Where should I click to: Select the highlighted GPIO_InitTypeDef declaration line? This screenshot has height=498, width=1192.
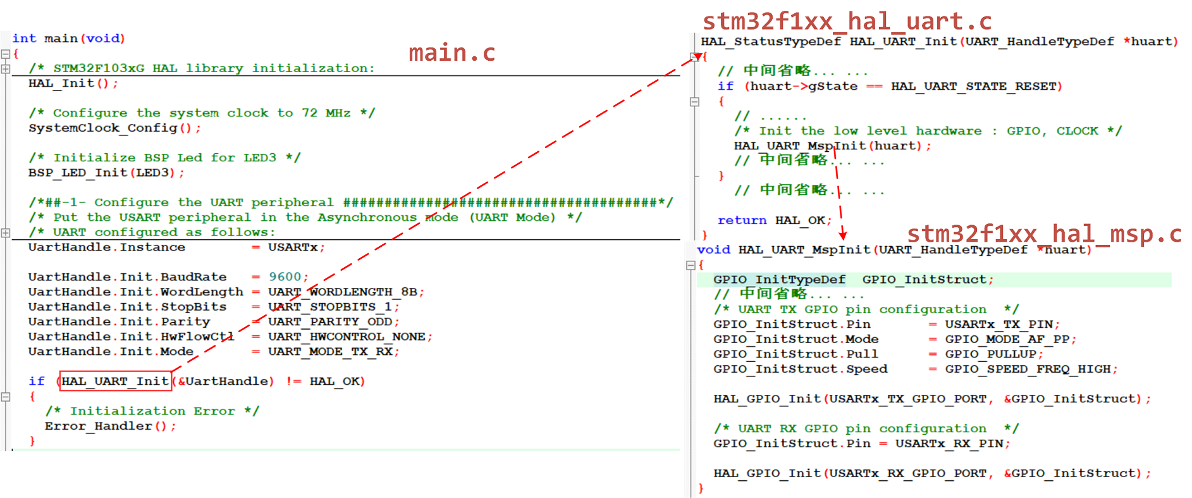[x=852, y=280]
